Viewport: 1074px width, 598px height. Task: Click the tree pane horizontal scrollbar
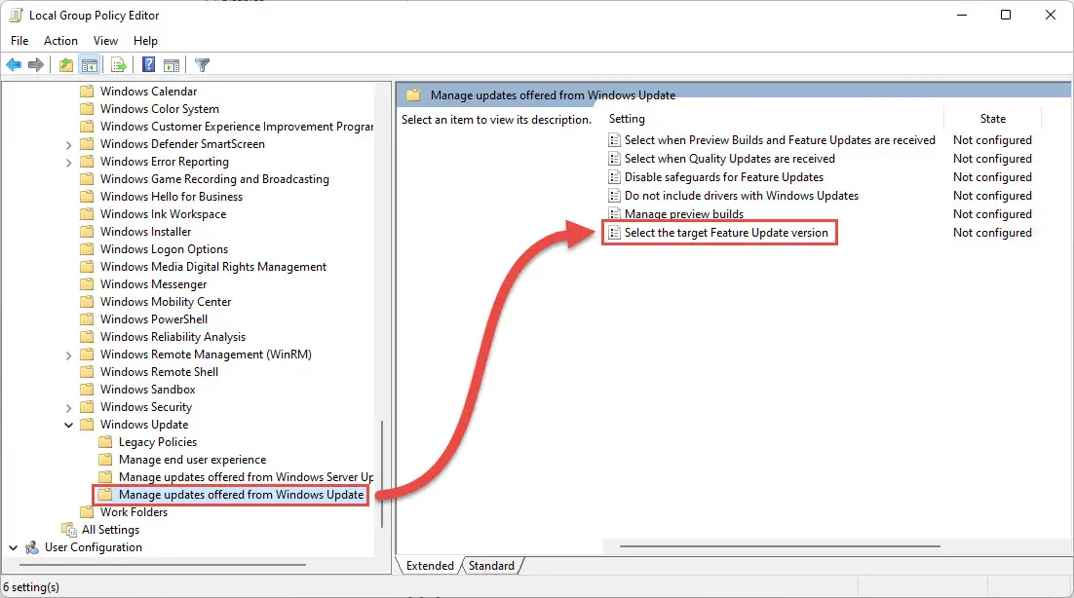[163, 565]
